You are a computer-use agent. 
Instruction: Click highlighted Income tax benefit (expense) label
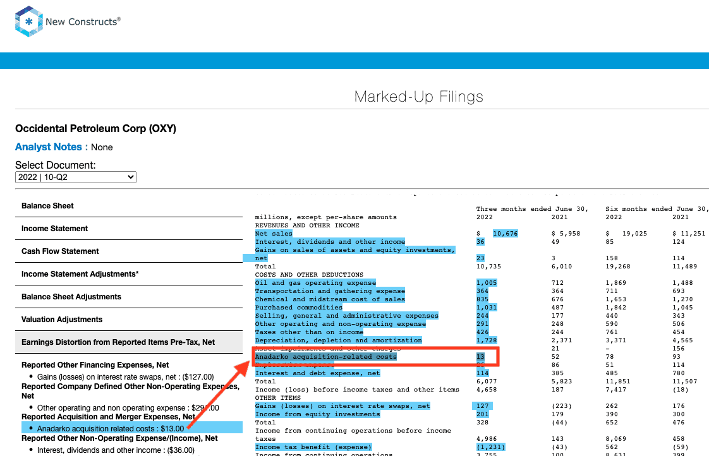click(313, 447)
